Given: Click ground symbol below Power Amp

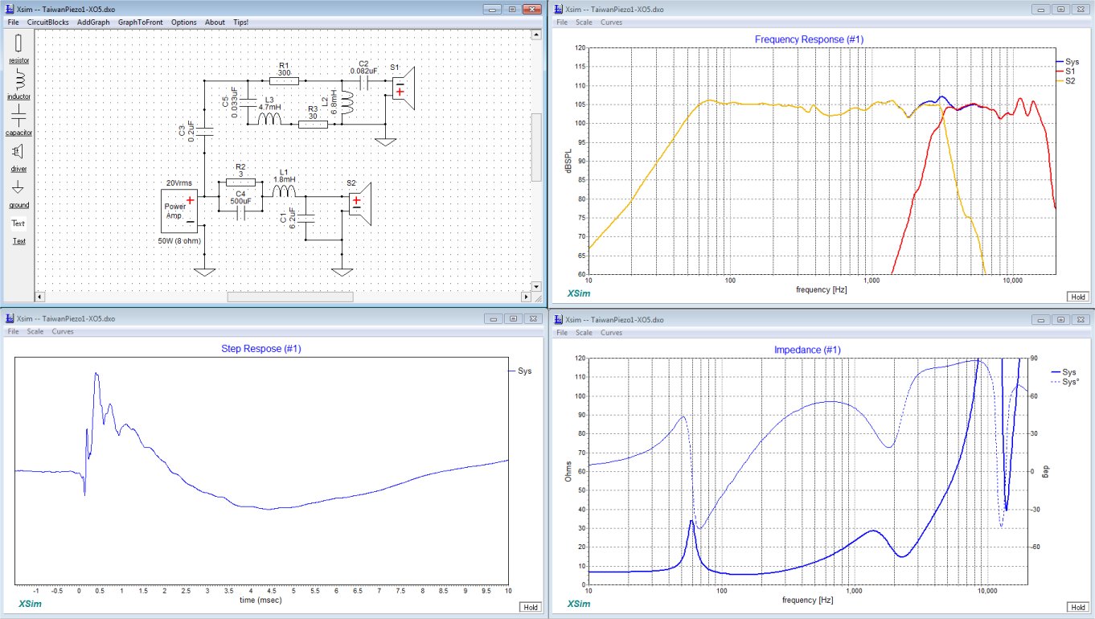Looking at the screenshot, I should click(x=206, y=272).
